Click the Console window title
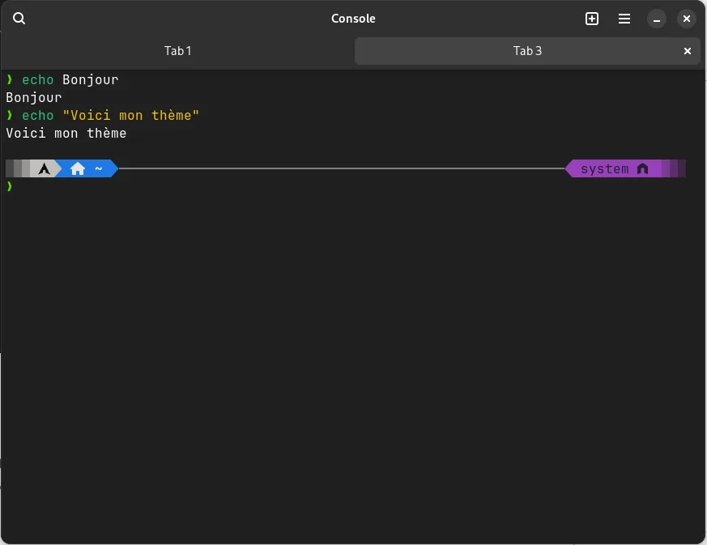707x545 pixels. 353,19
